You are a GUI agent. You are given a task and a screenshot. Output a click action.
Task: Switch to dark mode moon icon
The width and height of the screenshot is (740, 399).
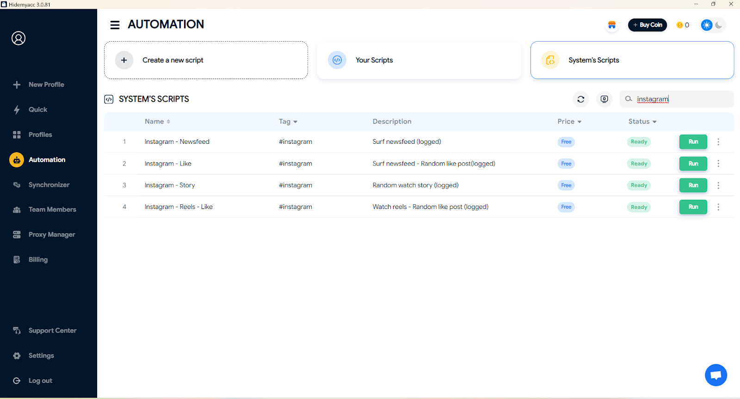[x=719, y=25]
